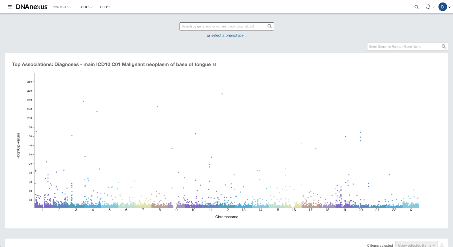Click the chromosome 22 point near 76
This screenshot has height=247, width=453.
pos(389,175)
